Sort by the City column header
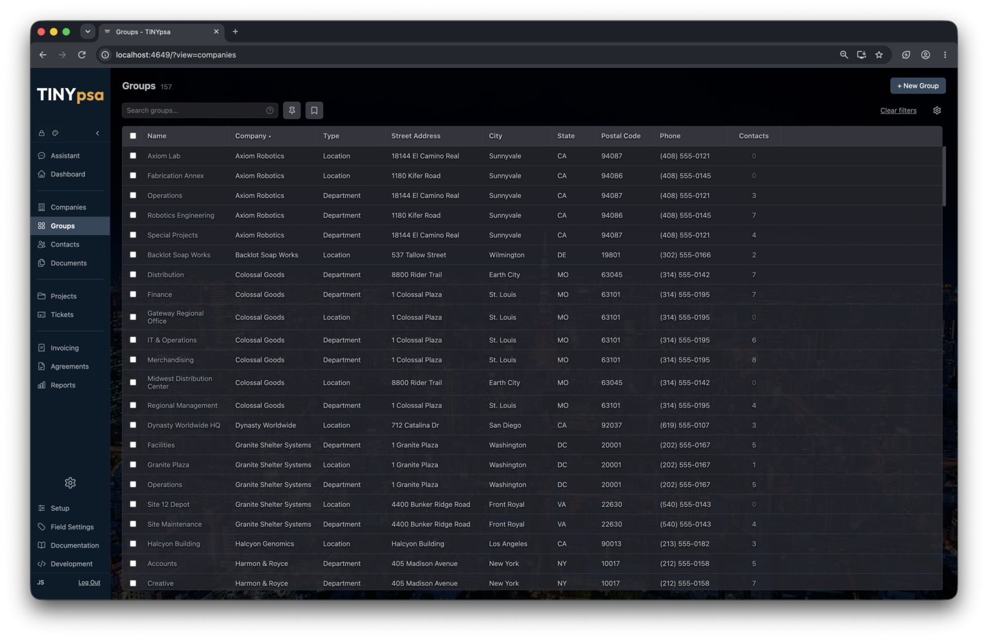Image resolution: width=988 pixels, height=640 pixels. pos(495,136)
